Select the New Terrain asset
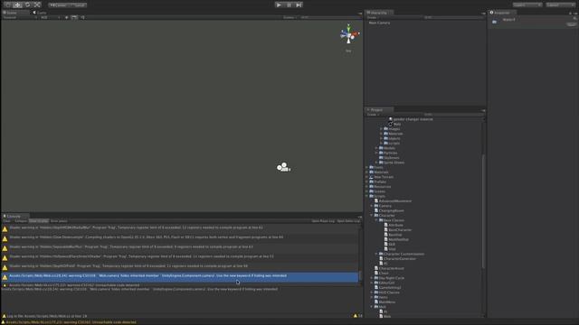Image resolution: width=579 pixels, height=325 pixels. (384, 177)
